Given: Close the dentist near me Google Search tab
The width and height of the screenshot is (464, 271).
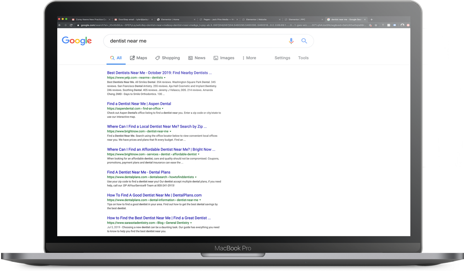Looking at the screenshot, I should click(x=365, y=19).
